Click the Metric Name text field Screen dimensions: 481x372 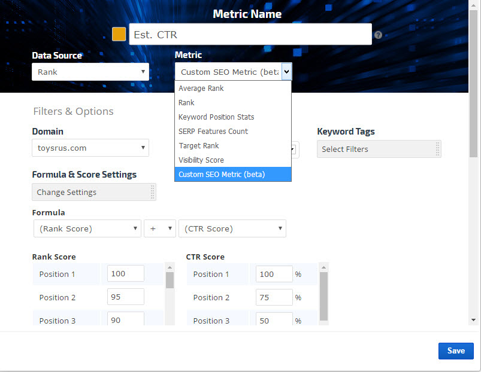point(250,35)
